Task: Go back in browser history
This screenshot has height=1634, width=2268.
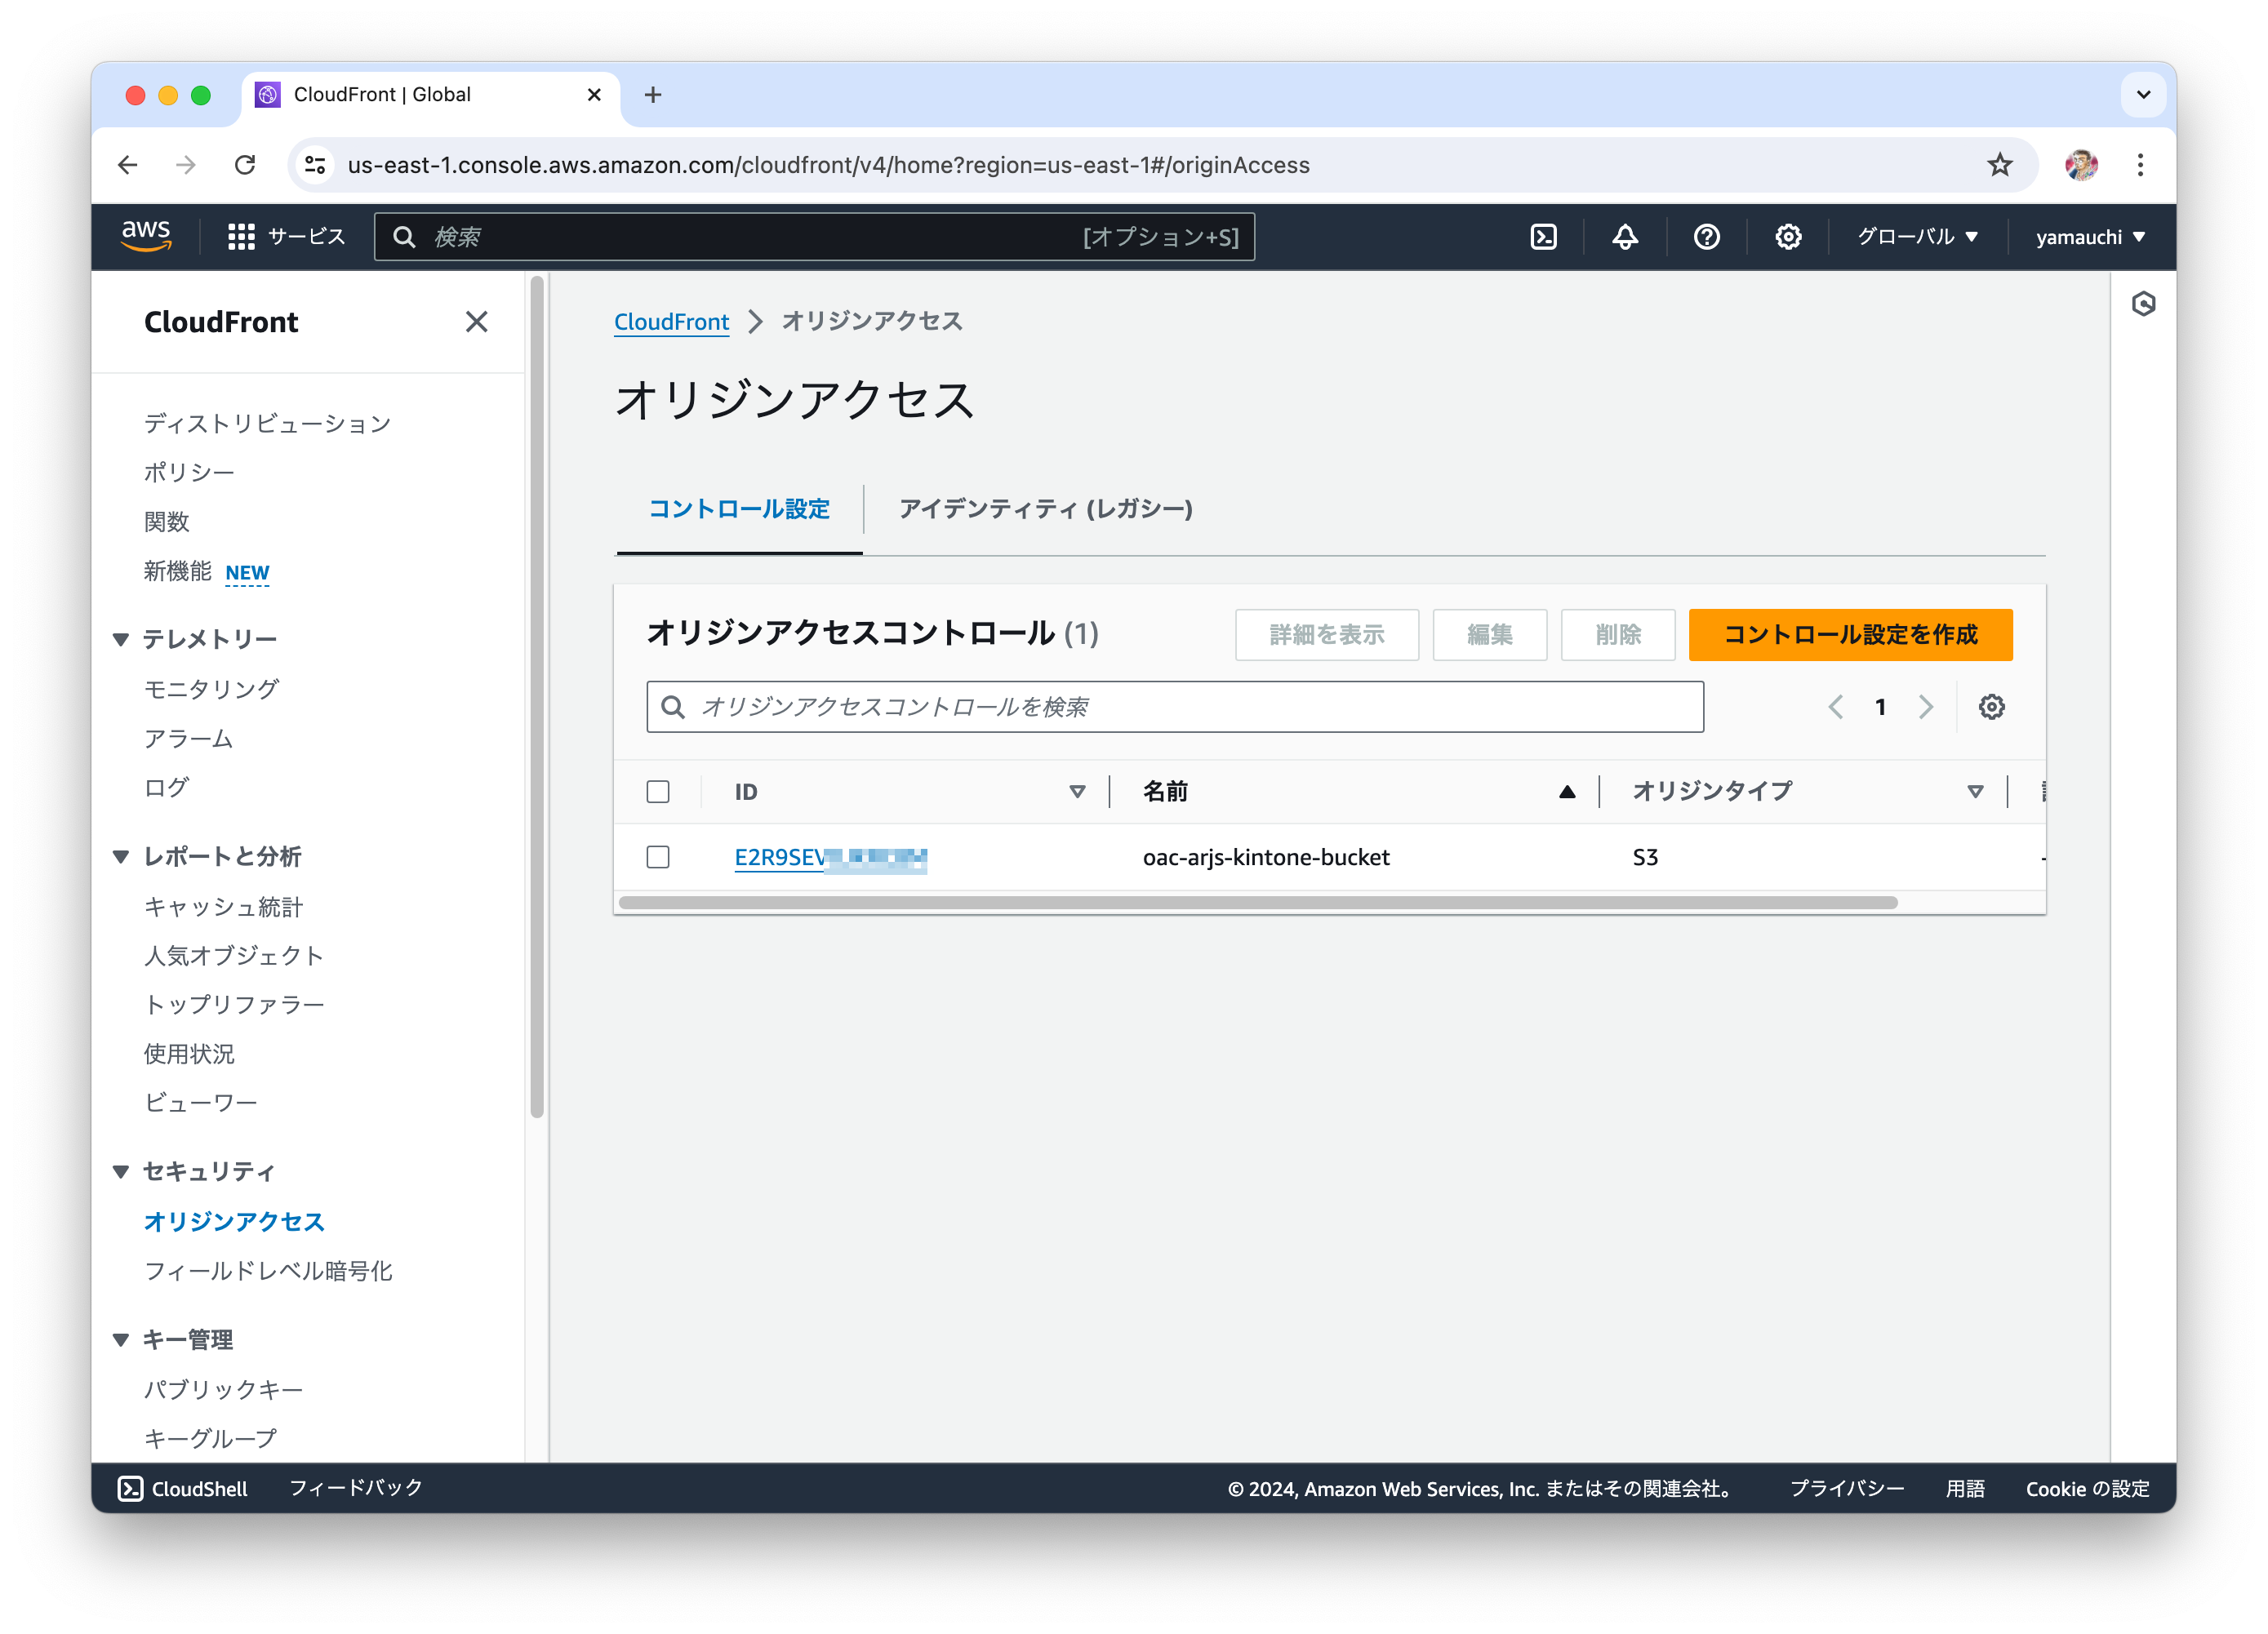Action: [x=127, y=165]
